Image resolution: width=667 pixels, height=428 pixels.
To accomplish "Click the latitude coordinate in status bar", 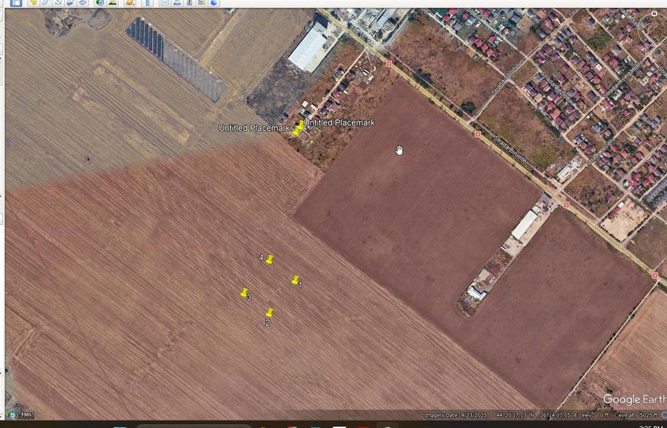I will pos(515,415).
